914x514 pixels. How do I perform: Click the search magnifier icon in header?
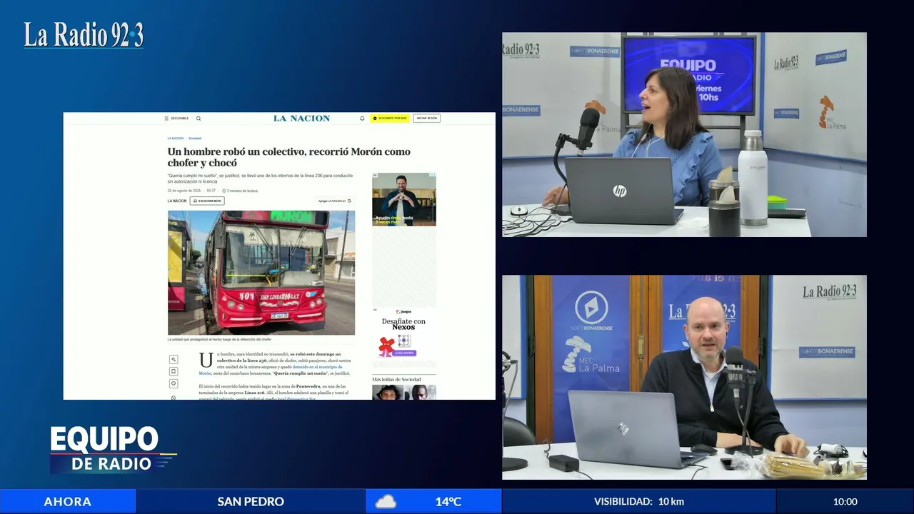click(x=199, y=119)
